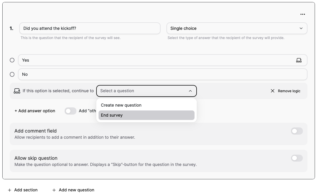Select the No radio button
Screen dimensions: 317x196
coord(12,74)
